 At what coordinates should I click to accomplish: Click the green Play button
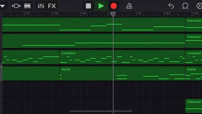pyautogui.click(x=101, y=6)
